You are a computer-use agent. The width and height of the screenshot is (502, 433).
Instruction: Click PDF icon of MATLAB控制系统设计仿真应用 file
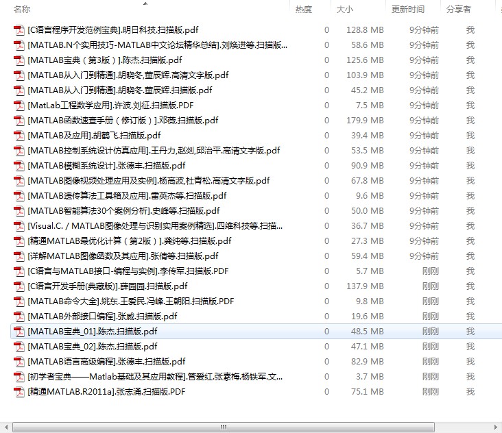[19, 151]
